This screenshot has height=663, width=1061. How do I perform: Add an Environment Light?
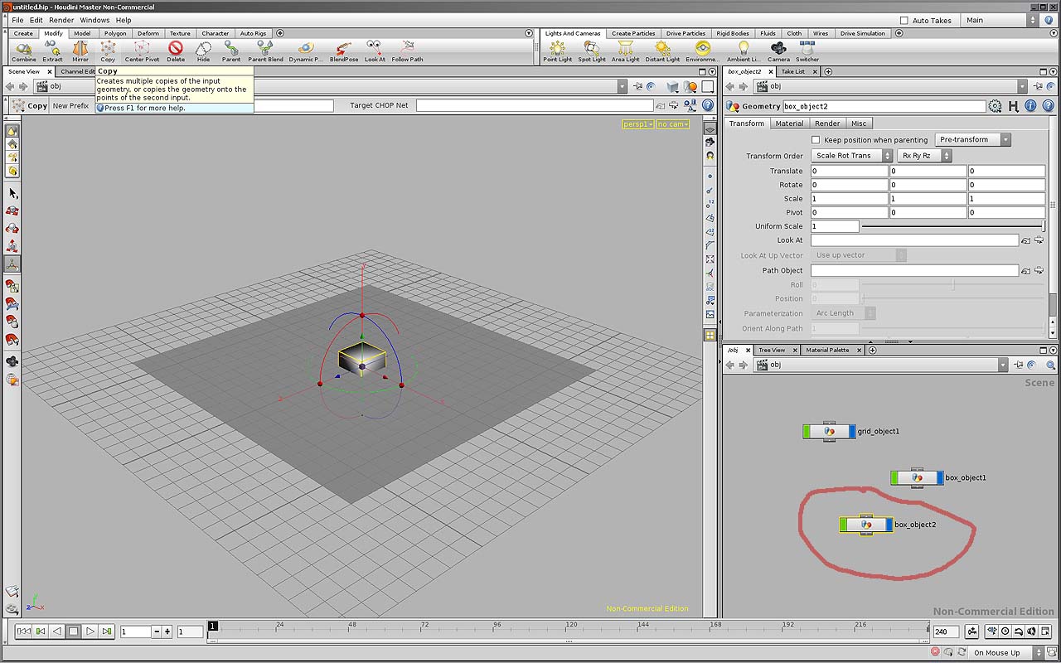[703, 51]
